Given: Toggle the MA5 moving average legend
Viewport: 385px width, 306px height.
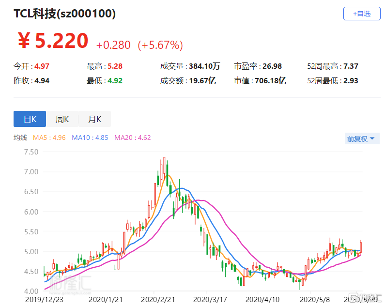Looking at the screenshot, I should click(49, 138).
